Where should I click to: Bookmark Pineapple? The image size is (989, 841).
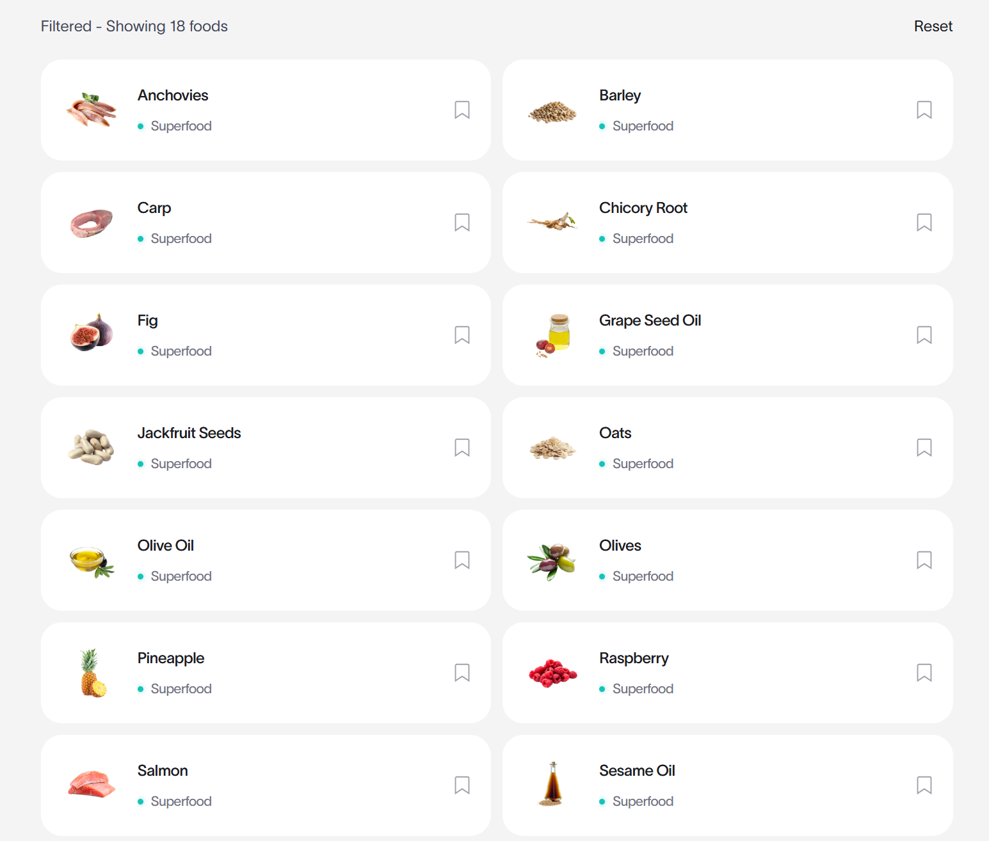(462, 673)
